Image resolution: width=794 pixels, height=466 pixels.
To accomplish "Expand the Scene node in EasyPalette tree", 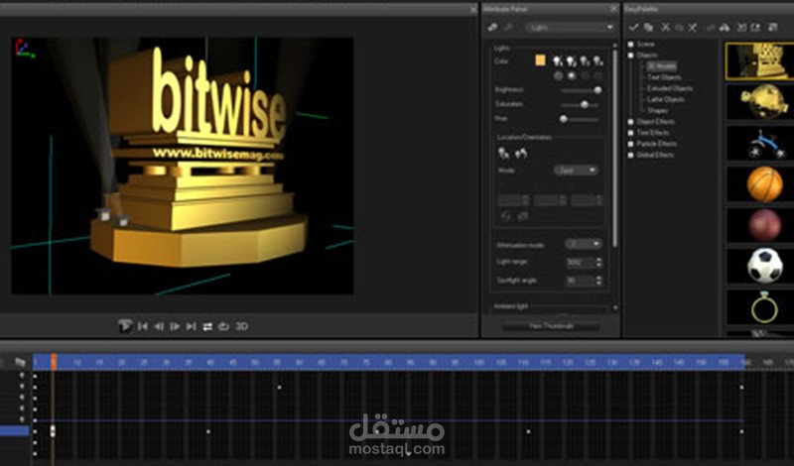I will 630,44.
